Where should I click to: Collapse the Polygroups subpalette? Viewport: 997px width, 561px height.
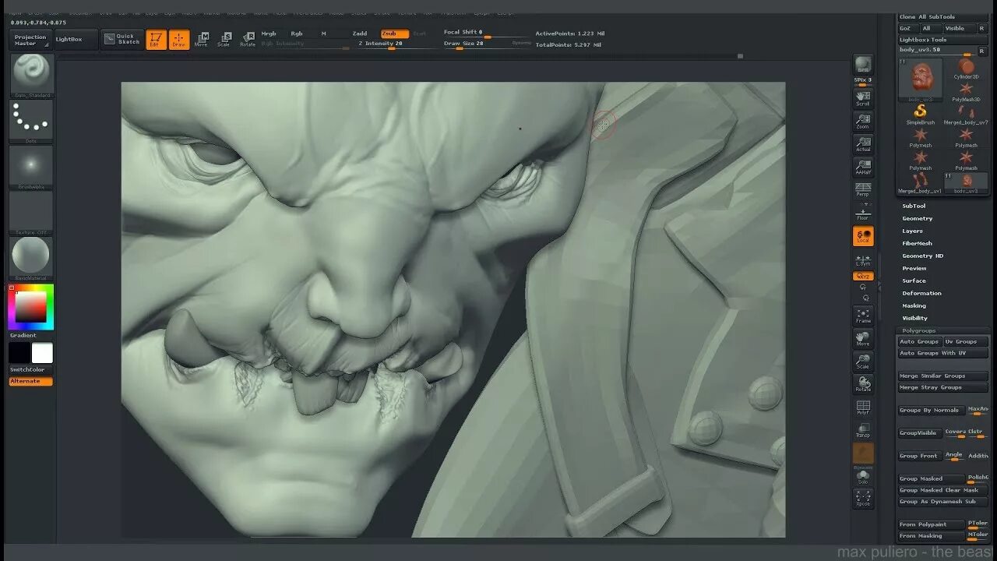pos(919,330)
